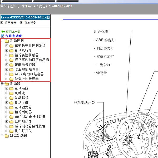Click the 防滑控制传感器 folder icon
The width and height of the screenshot is (158, 158).
pyautogui.click(x=11, y=79)
